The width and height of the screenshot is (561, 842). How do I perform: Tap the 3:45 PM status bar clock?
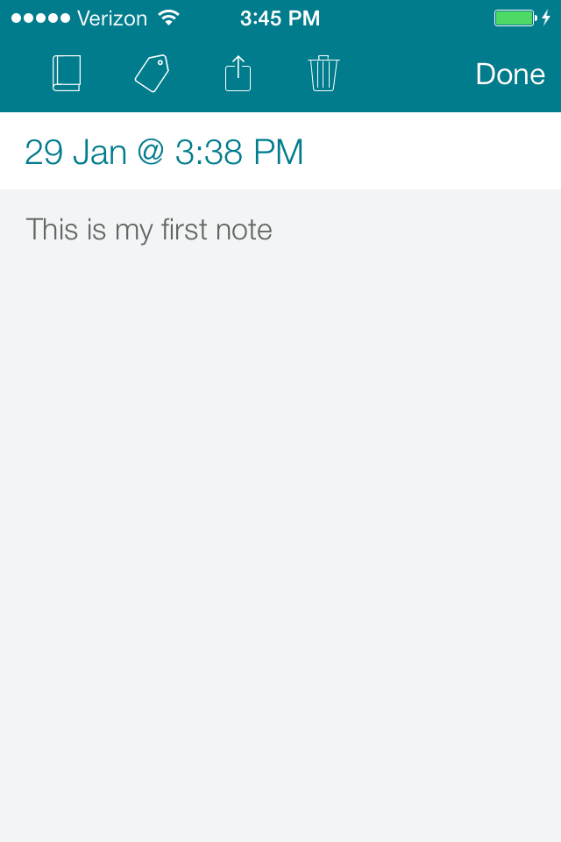point(280,18)
